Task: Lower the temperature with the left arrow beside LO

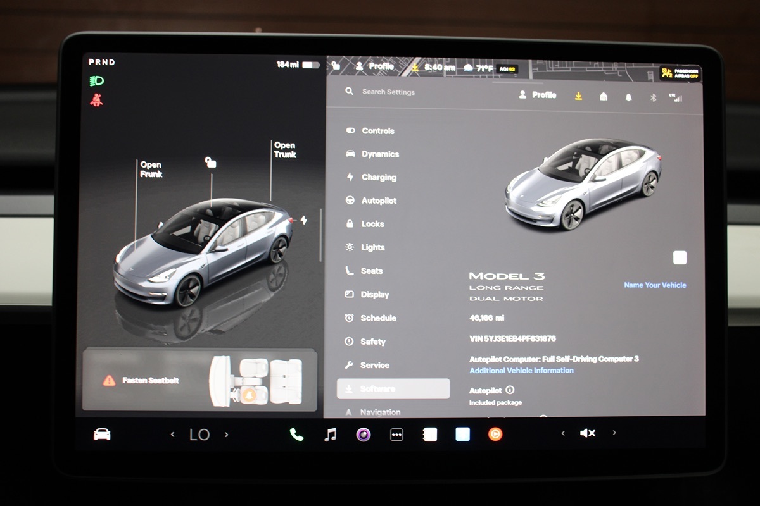Action: tap(172, 435)
